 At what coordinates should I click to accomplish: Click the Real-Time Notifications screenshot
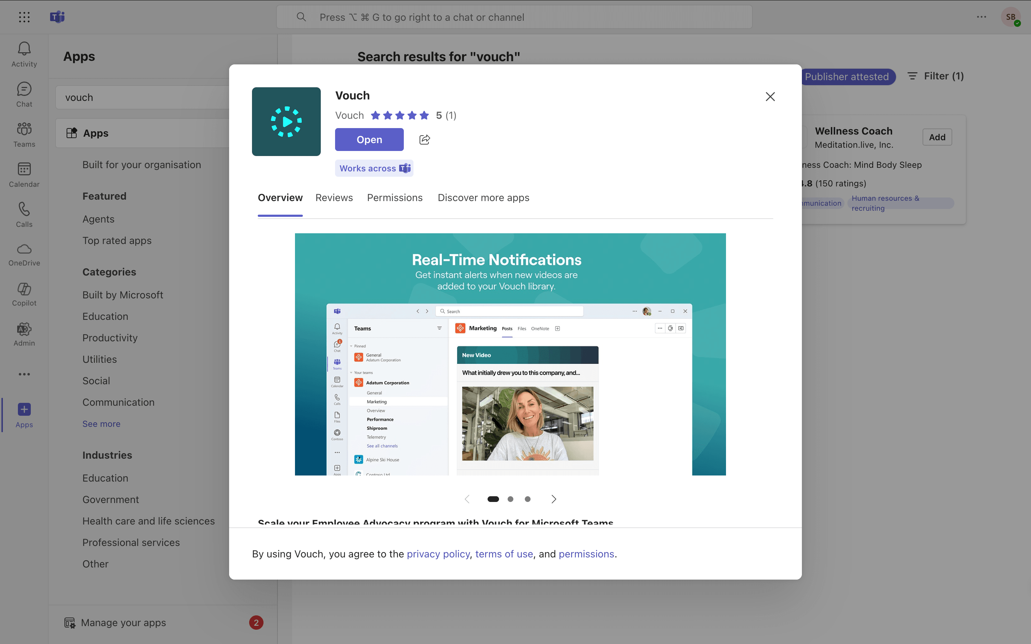510,354
